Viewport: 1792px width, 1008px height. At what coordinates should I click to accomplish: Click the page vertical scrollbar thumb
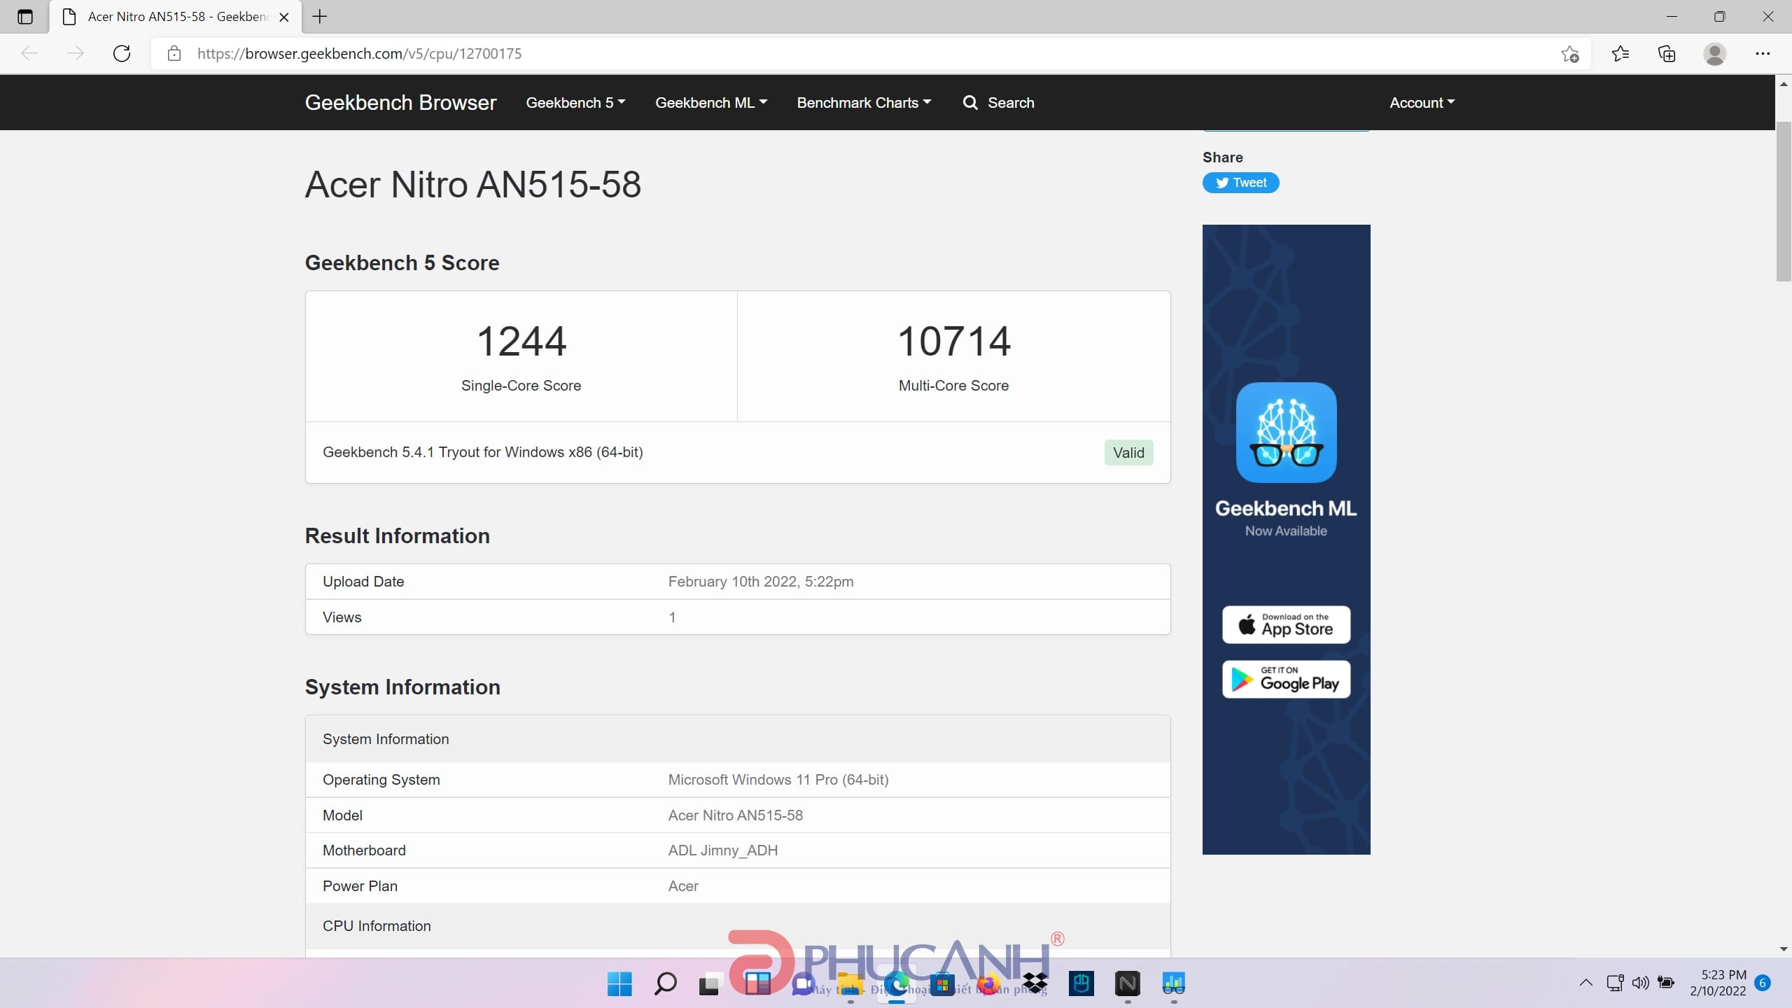[1783, 202]
